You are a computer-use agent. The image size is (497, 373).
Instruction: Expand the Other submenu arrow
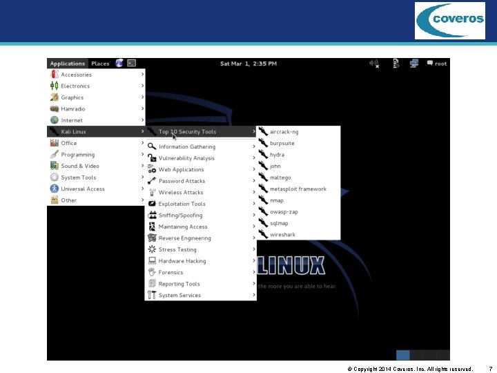click(x=142, y=200)
